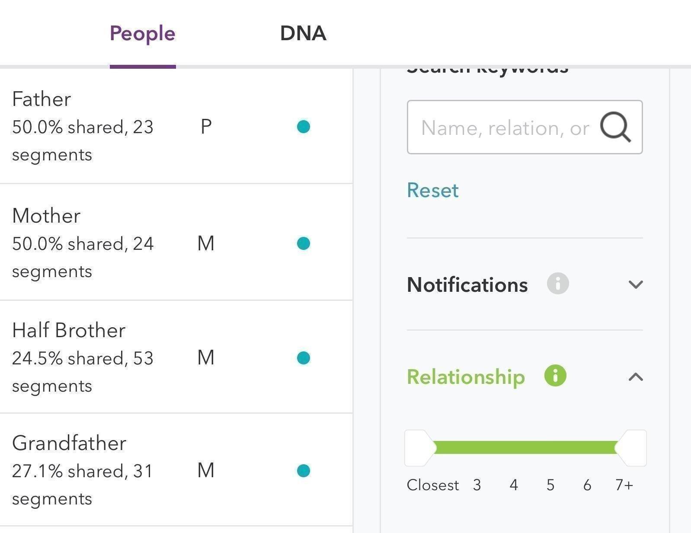Click the teal status dot next to Mother
The height and width of the screenshot is (533, 691).
click(304, 243)
